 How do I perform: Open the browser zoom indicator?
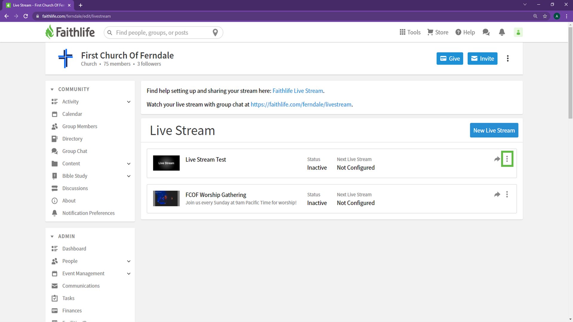pyautogui.click(x=535, y=16)
